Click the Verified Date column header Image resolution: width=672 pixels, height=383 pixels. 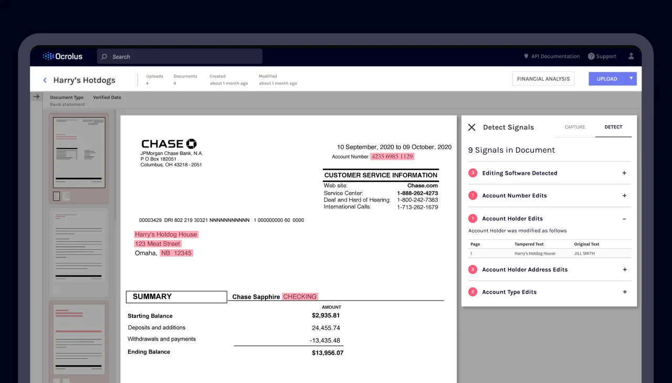107,97
